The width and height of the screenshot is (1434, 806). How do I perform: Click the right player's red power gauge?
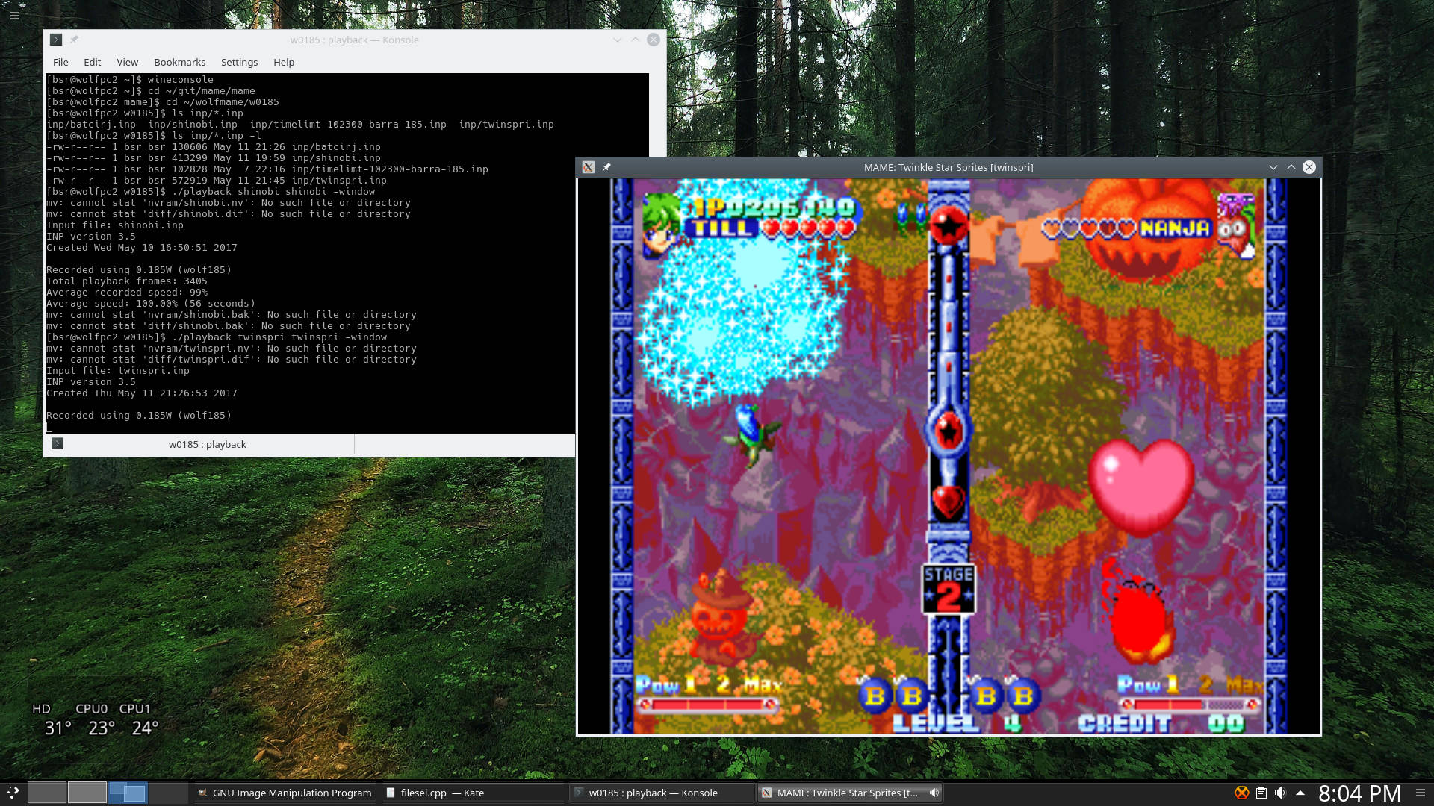[1189, 704]
